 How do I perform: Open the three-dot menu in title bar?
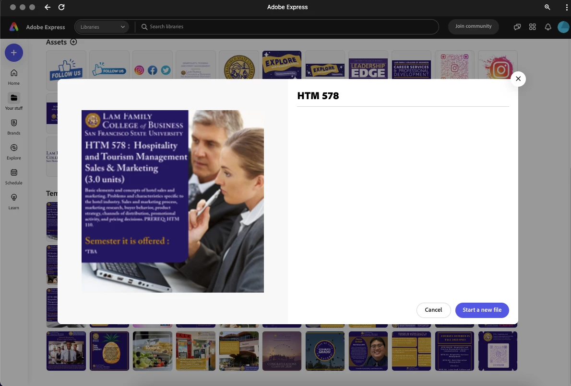(x=567, y=7)
